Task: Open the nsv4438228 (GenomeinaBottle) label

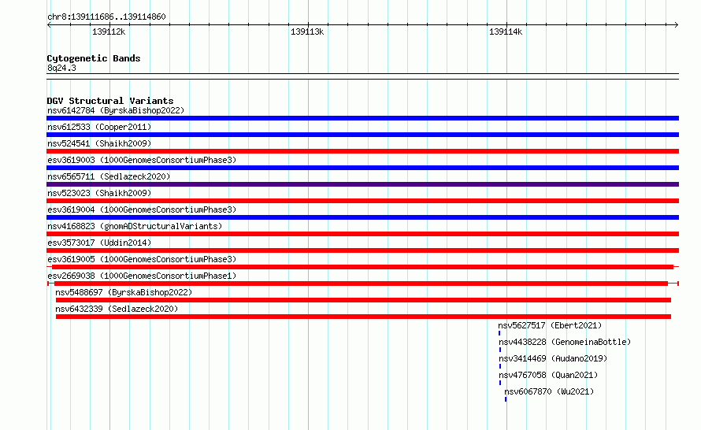Action: (565, 342)
